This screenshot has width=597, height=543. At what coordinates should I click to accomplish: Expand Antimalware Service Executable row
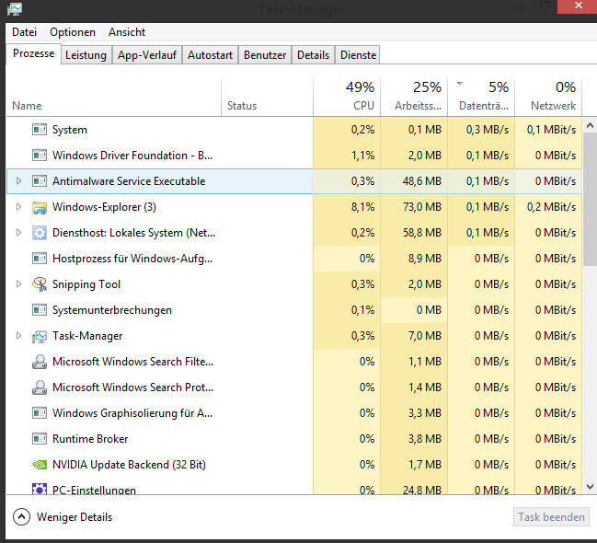click(18, 181)
